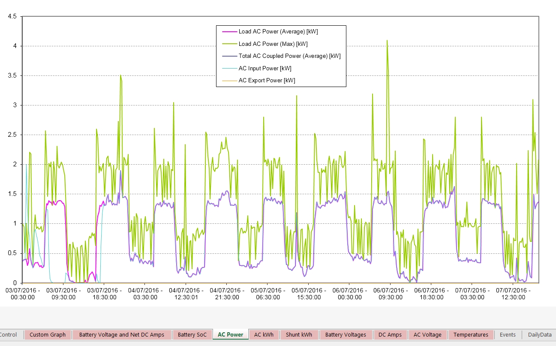Click the 2.5 y-axis label
556x346 pixels.
tap(12, 135)
